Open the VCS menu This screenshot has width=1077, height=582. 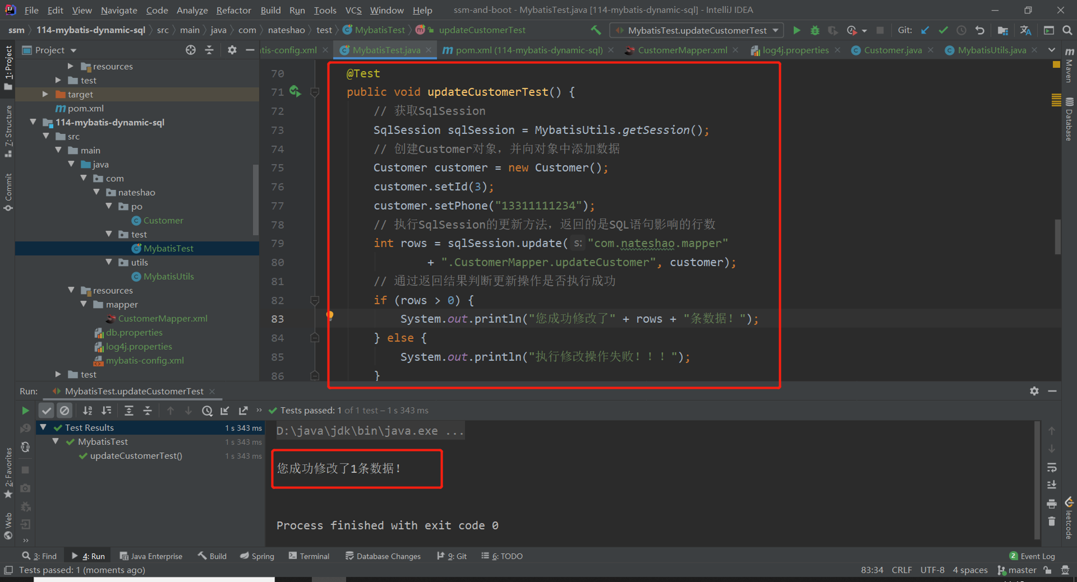tap(353, 10)
